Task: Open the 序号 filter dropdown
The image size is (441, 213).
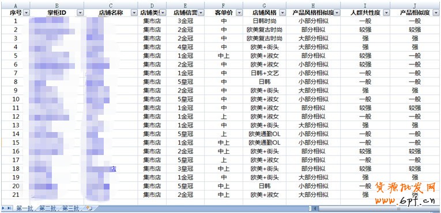Action: pos(26,13)
